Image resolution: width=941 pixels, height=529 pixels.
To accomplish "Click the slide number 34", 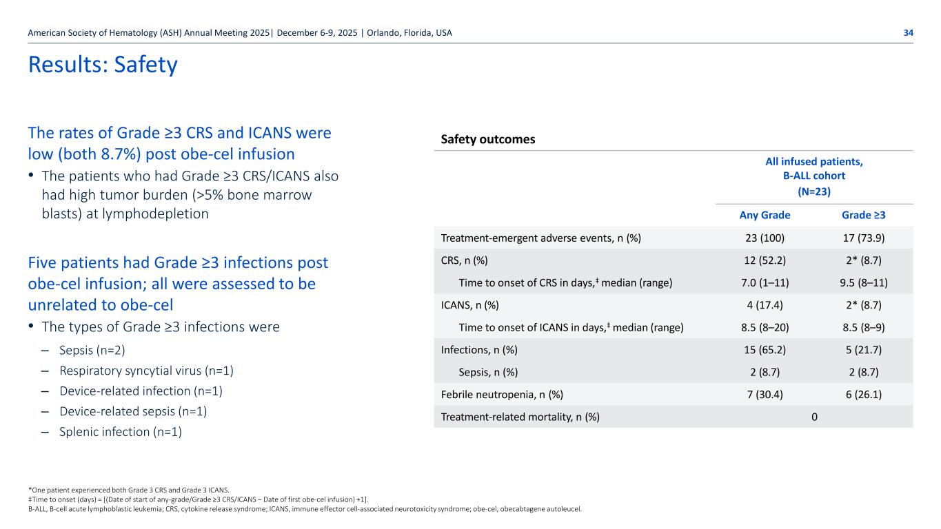I will pos(909,33).
